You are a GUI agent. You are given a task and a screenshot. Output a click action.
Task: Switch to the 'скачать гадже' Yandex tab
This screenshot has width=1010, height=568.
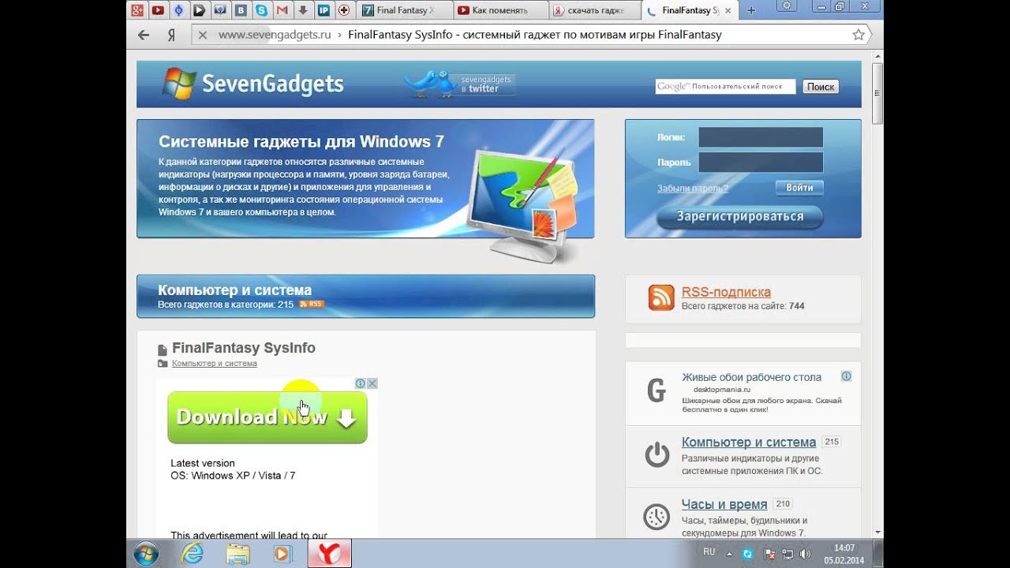click(596, 10)
